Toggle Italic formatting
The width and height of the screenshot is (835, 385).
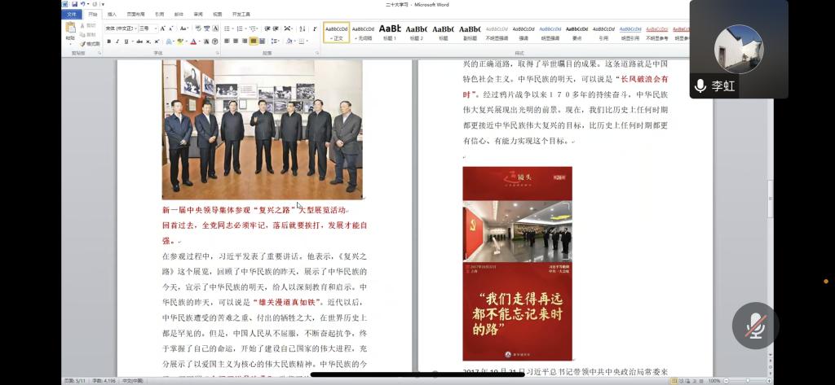tap(117, 41)
